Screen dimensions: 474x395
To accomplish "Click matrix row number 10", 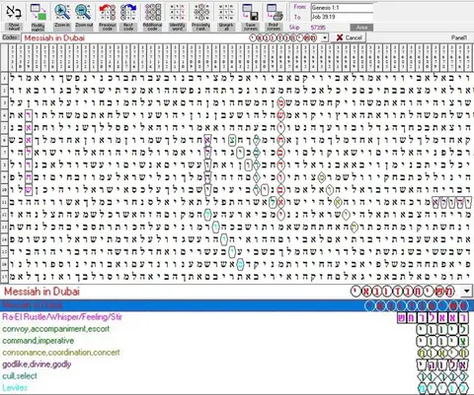I will pyautogui.click(x=4, y=189).
